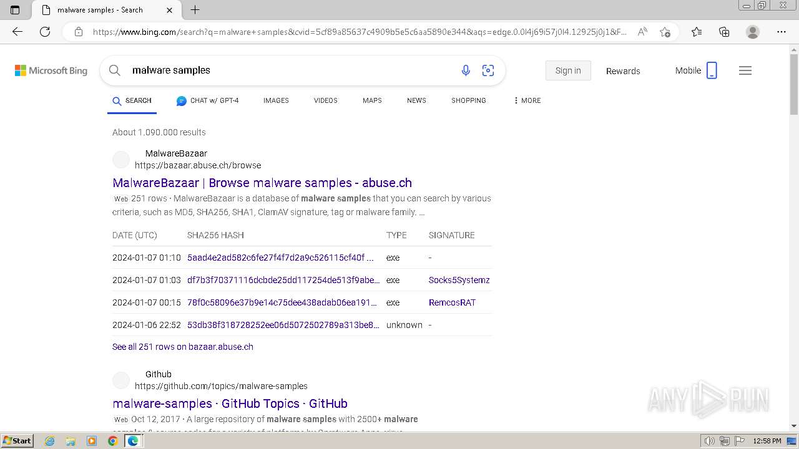Open Action Center flag icon
The image size is (799, 449).
738,441
